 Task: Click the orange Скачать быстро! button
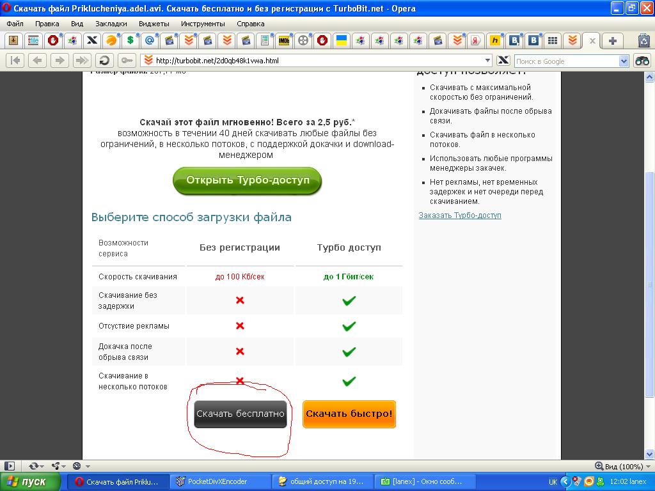pyautogui.click(x=349, y=414)
